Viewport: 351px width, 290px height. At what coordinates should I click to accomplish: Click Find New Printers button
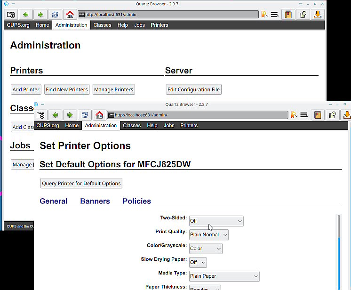pos(67,89)
